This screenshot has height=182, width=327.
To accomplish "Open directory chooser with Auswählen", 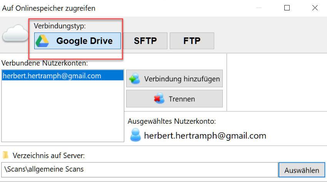I will pyautogui.click(x=302, y=170).
